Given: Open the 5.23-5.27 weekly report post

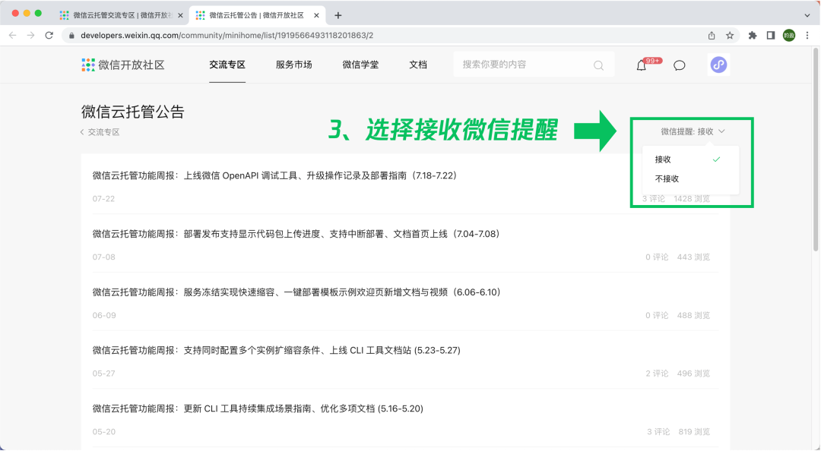Looking at the screenshot, I should click(x=277, y=351).
